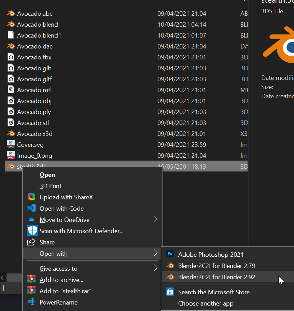Click the large Blender preview thumbnail

pos(279,45)
